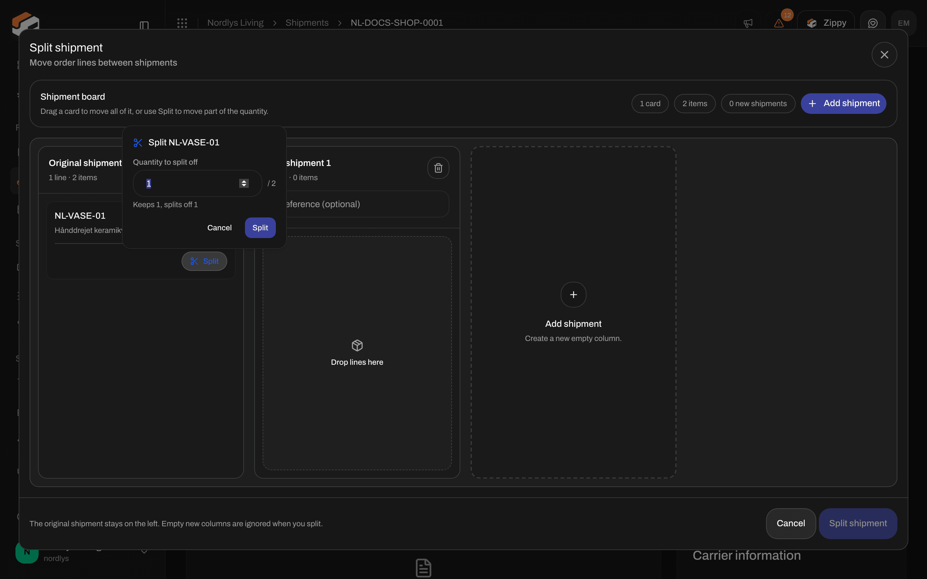Toggle the sidebar panel icon
This screenshot has height=579, width=927.
(144, 25)
